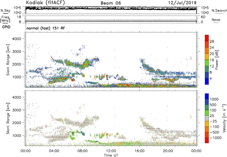
Task: Click the '20' tick on Power color bar
Action: pos(212,54)
